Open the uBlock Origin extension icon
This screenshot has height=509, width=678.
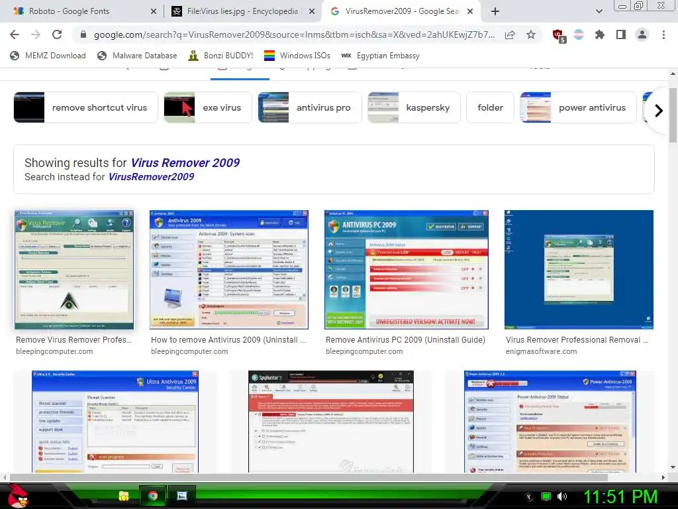coord(559,36)
